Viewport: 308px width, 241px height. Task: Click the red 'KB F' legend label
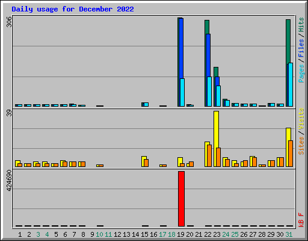(301, 220)
